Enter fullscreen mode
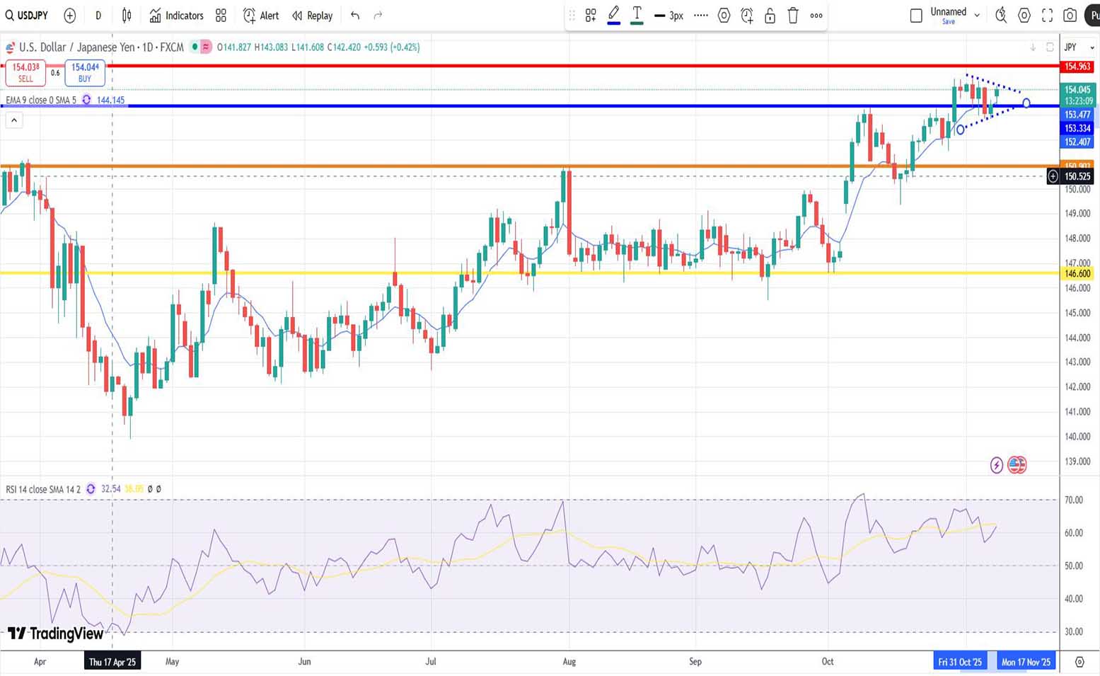Viewport: 1100px width, 676px height. [x=1047, y=16]
